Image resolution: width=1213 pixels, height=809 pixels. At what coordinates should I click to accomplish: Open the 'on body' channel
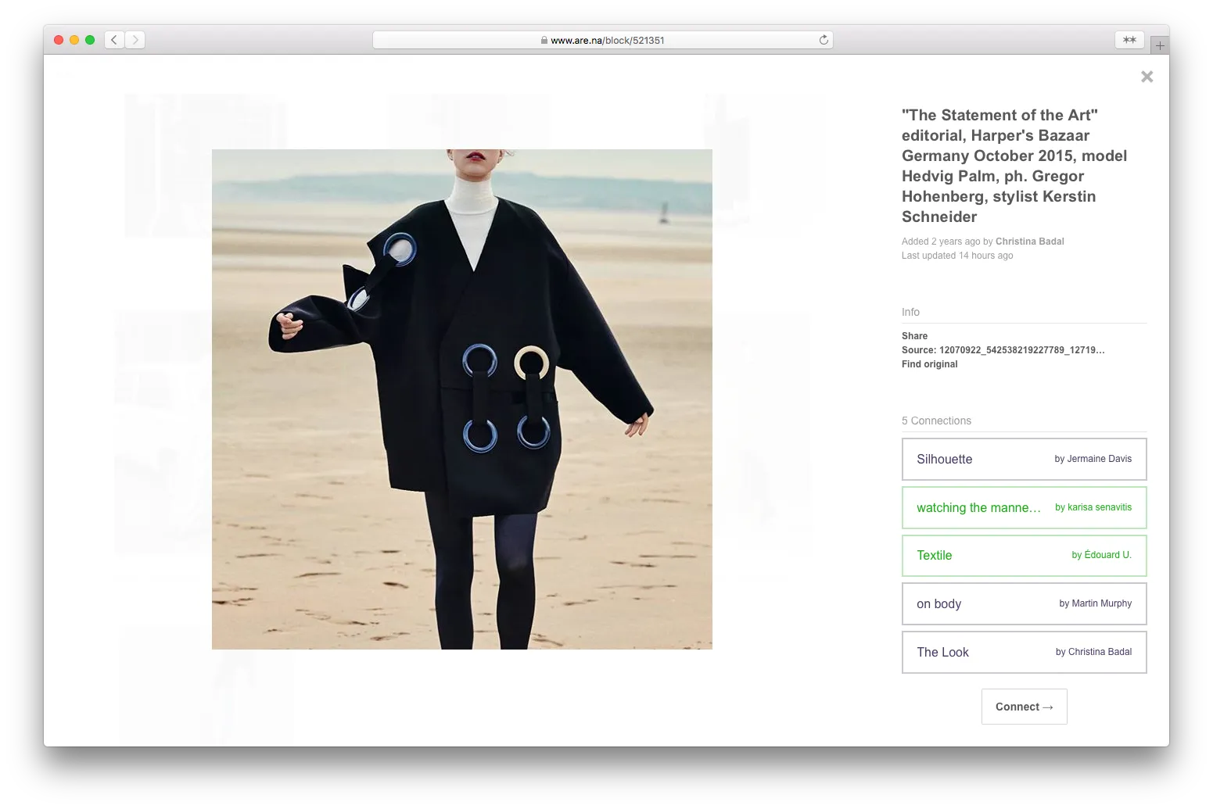tap(1024, 603)
